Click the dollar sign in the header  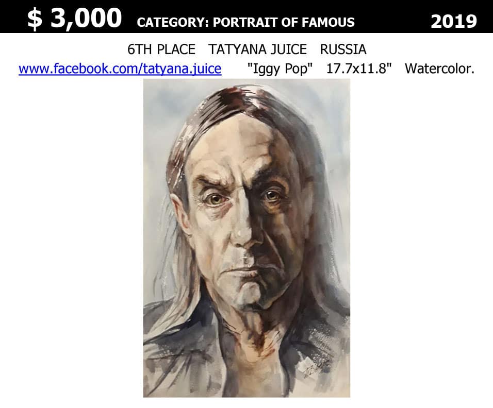point(35,19)
